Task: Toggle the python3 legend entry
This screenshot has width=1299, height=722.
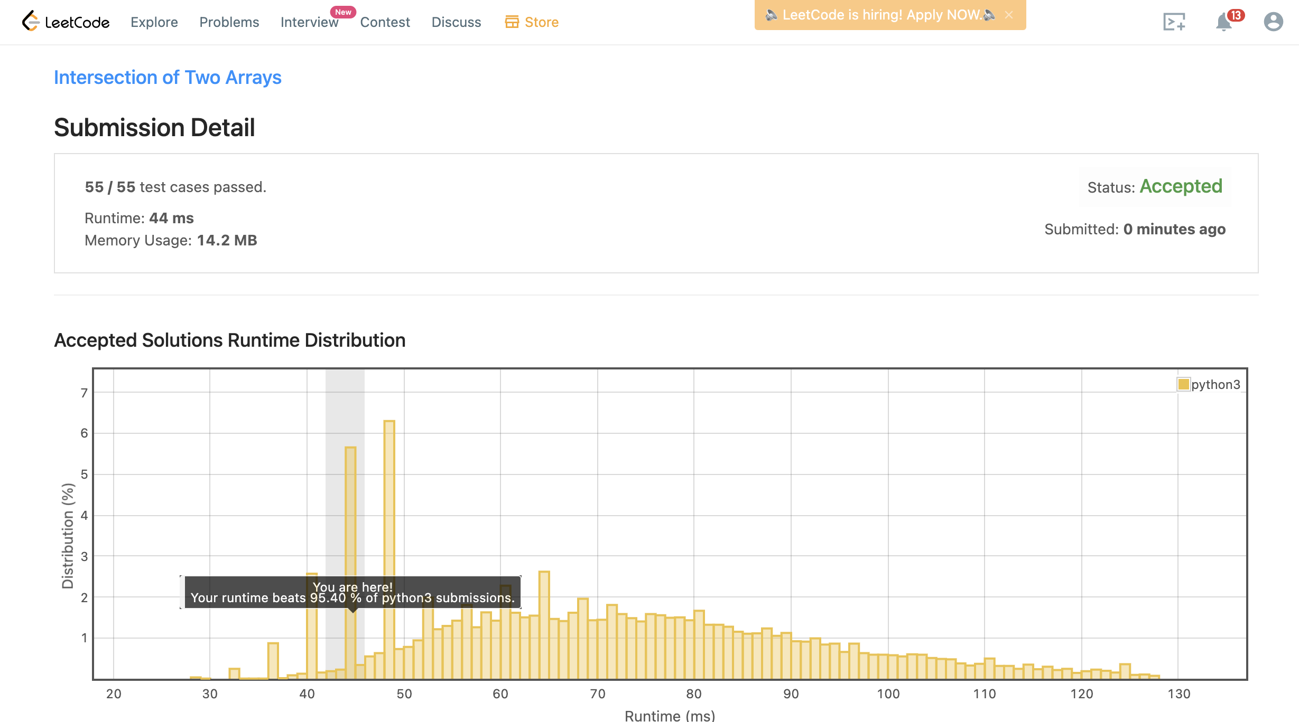Action: (1215, 384)
